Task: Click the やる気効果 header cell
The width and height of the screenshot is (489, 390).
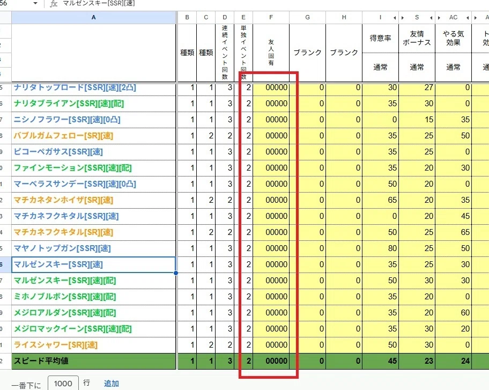Action: tap(454, 39)
